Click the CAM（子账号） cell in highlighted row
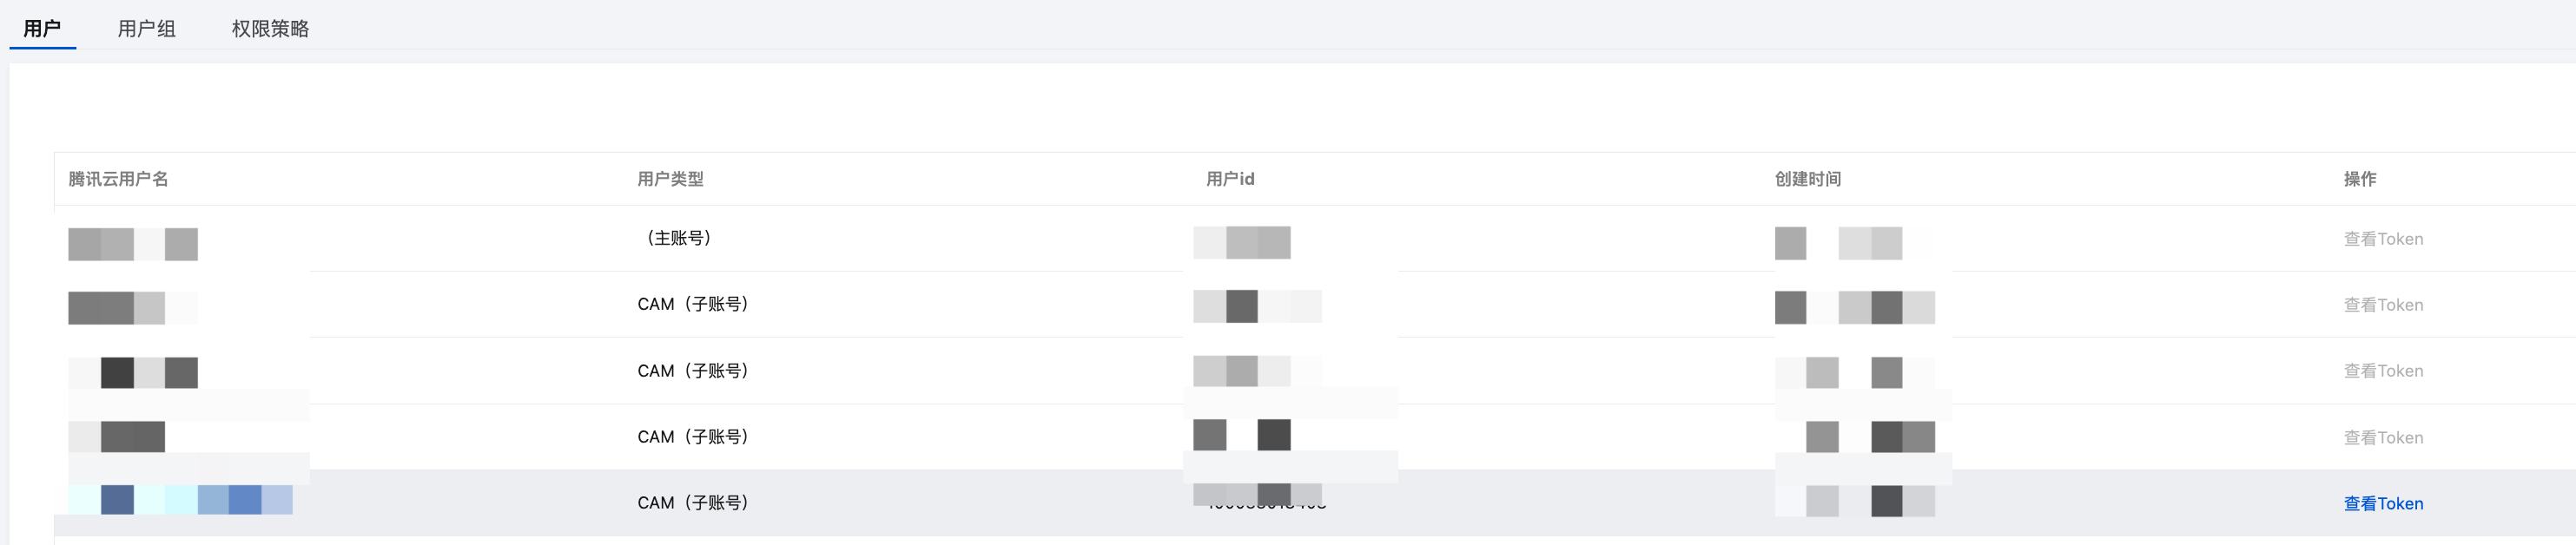This screenshot has width=2576, height=545. click(x=693, y=503)
